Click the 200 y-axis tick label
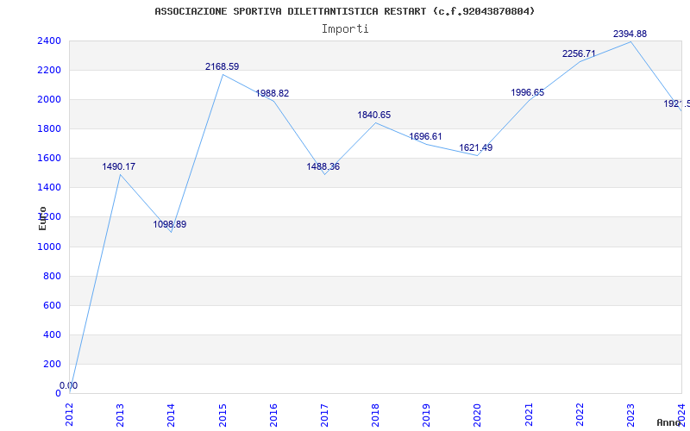This screenshot has width=690, height=431. tap(53, 364)
